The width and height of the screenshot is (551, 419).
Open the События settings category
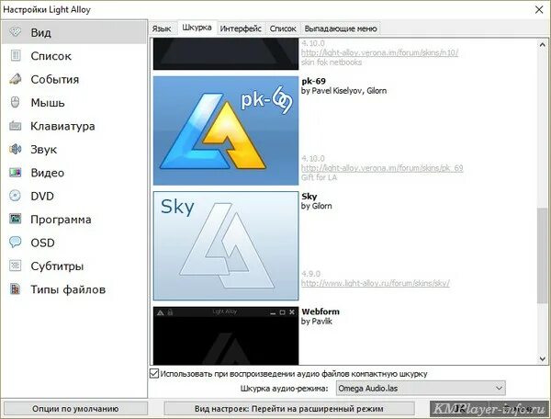pos(73,79)
